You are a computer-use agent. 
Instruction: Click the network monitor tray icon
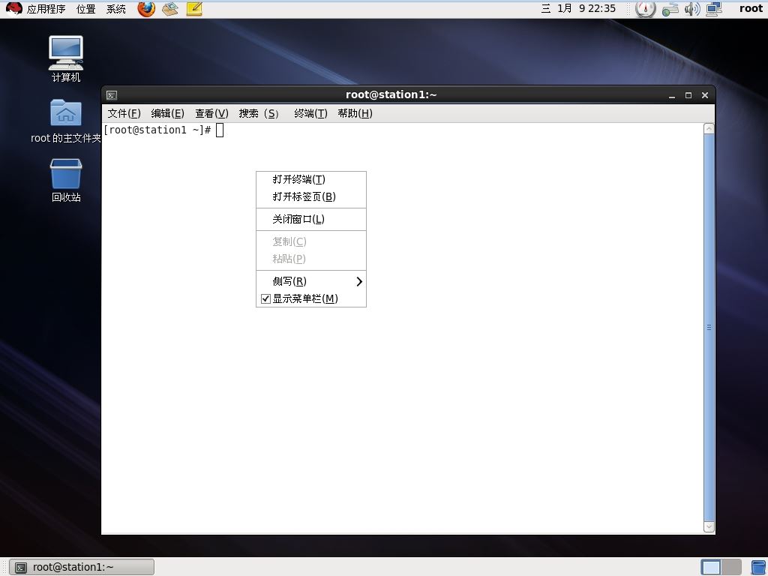pyautogui.click(x=714, y=9)
